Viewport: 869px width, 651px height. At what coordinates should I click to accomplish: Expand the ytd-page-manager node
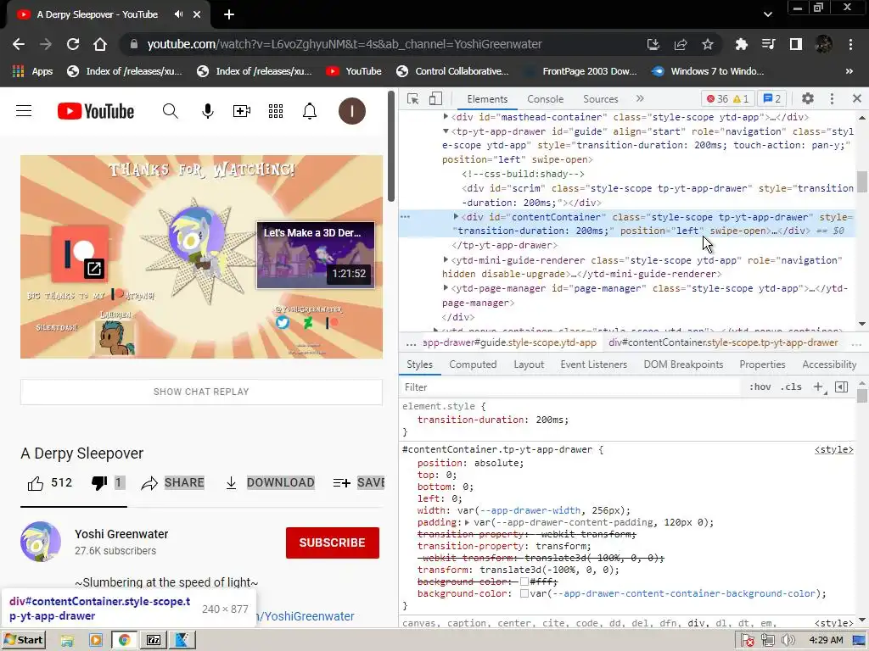446,288
